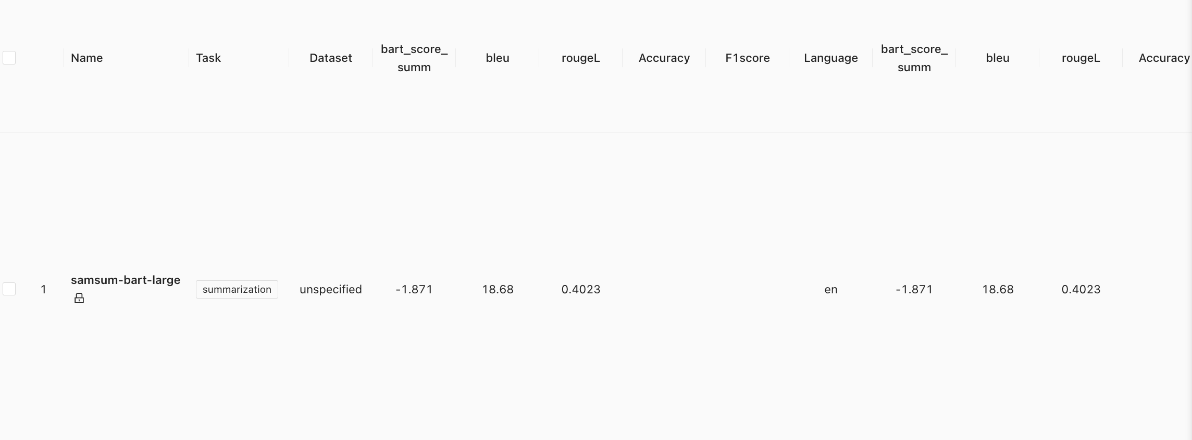Click the en Language cell value
1192x440 pixels.
(x=831, y=289)
